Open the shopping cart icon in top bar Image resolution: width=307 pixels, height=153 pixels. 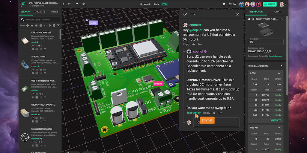tap(224, 4)
